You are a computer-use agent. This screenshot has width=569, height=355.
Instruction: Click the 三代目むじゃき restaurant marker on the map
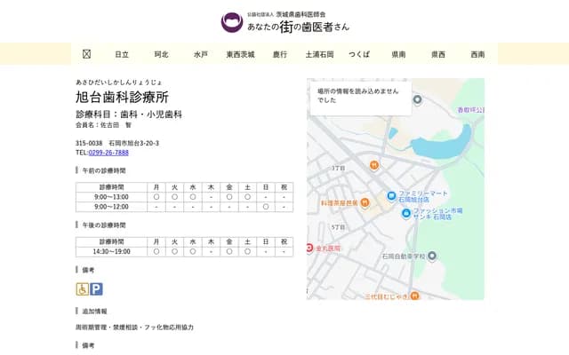[414, 296]
